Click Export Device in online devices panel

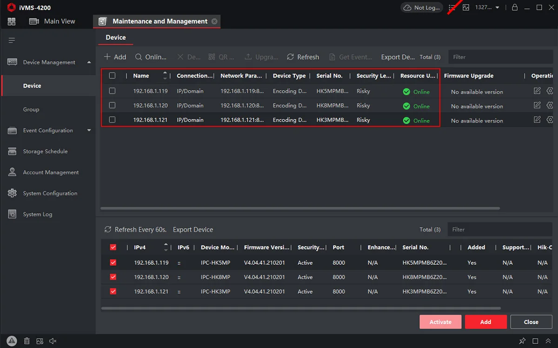193,230
